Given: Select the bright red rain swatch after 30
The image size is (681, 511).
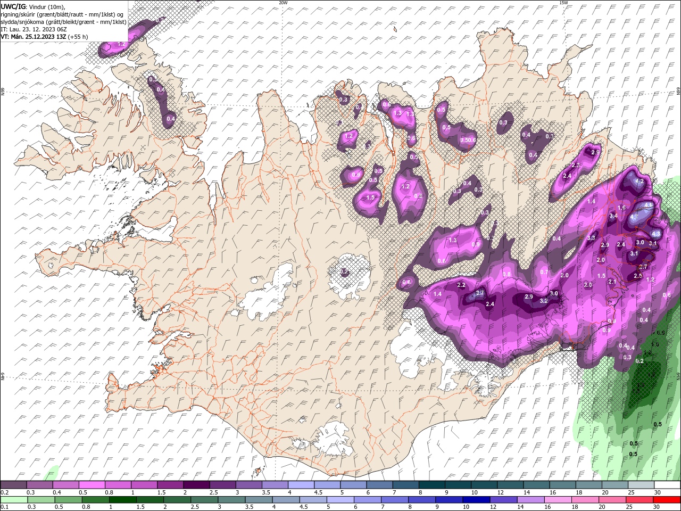Looking at the screenshot, I should (x=666, y=499).
